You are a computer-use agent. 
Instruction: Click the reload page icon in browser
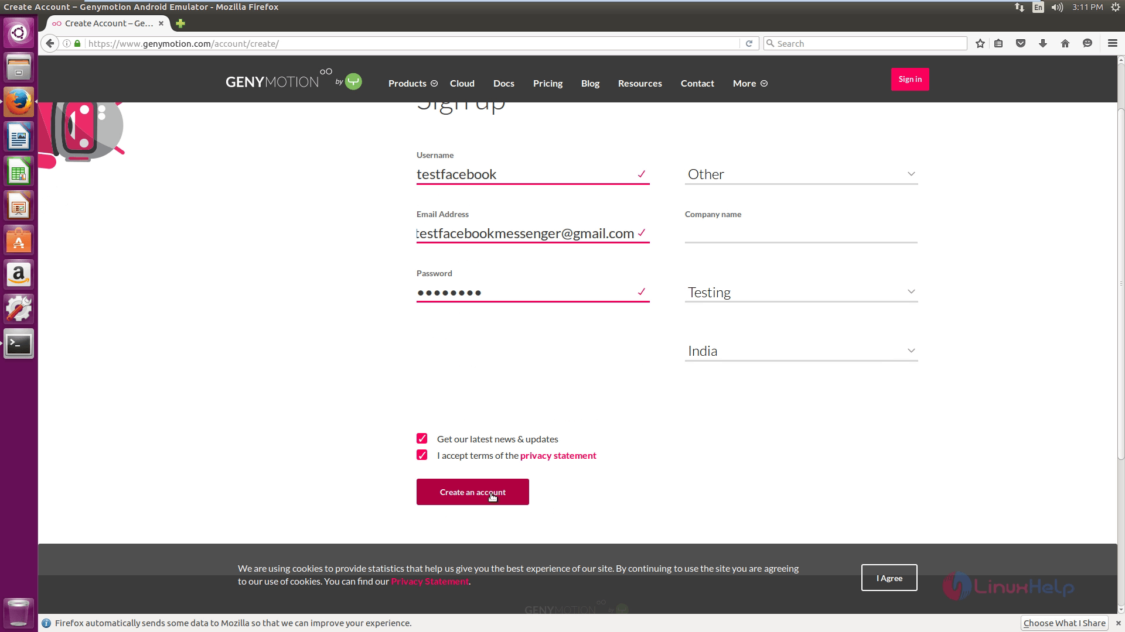click(749, 43)
